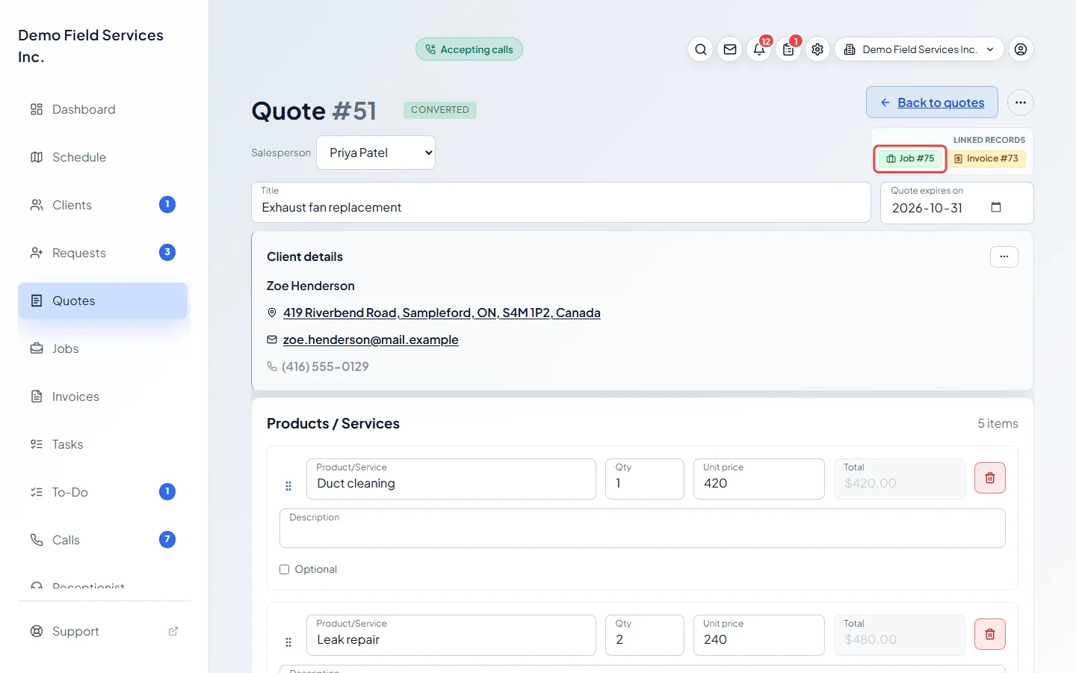Grab the Leak repair drag handle
This screenshot has width=1076, height=673.
[288, 642]
